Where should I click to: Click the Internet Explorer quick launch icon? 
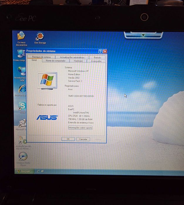point(38,171)
